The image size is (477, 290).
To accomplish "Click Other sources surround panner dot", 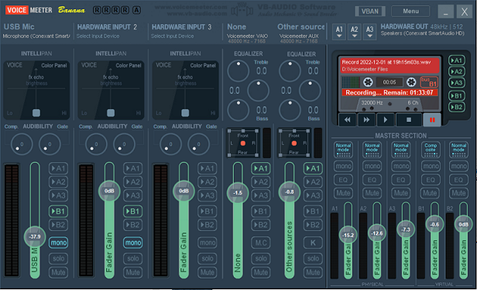I will [294, 143].
